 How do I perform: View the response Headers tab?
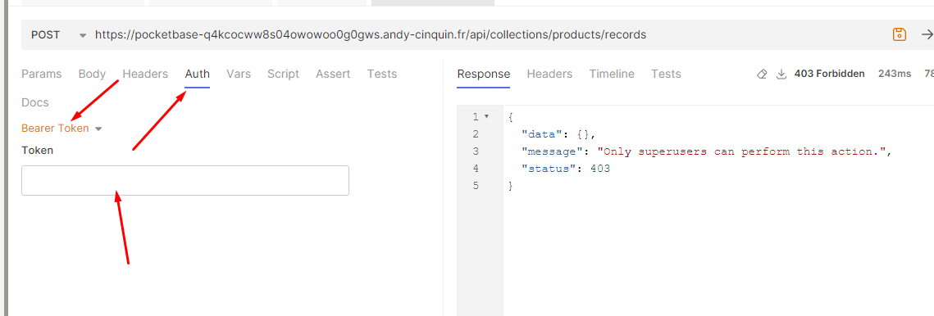point(549,74)
